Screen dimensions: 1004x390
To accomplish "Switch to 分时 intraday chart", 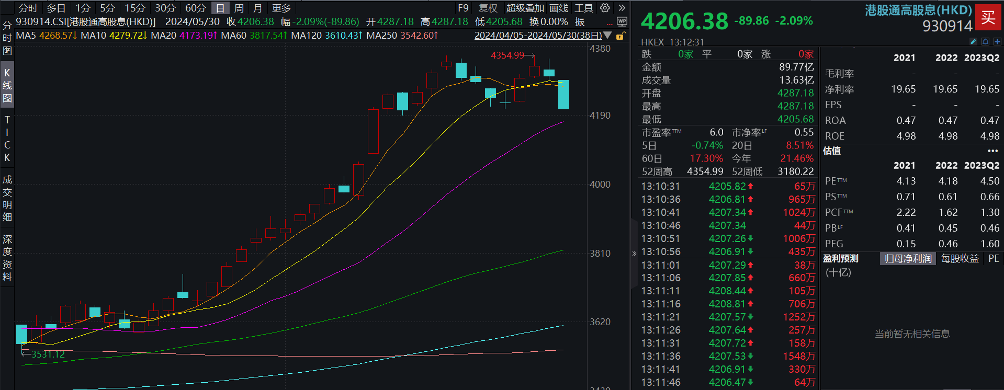I will (x=28, y=8).
